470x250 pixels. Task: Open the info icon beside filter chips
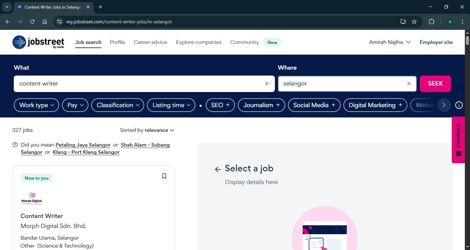pos(459,105)
